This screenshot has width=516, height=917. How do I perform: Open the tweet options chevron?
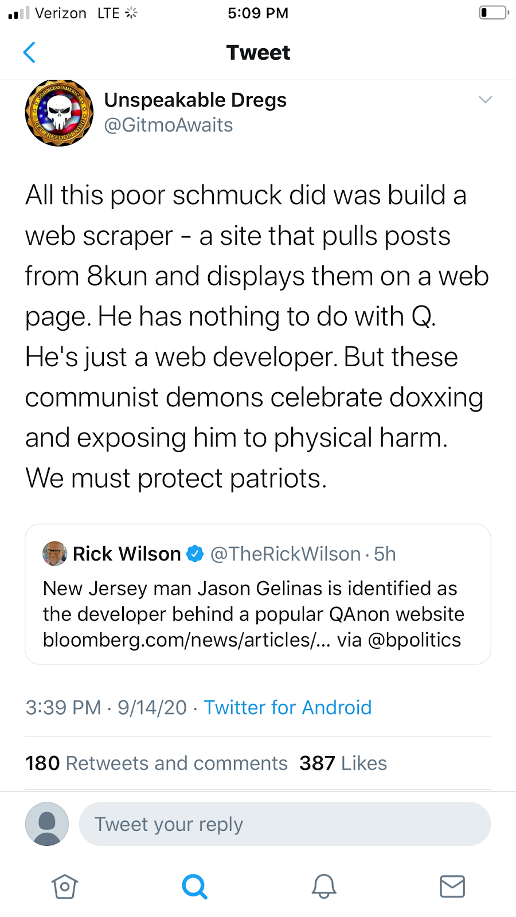485,100
